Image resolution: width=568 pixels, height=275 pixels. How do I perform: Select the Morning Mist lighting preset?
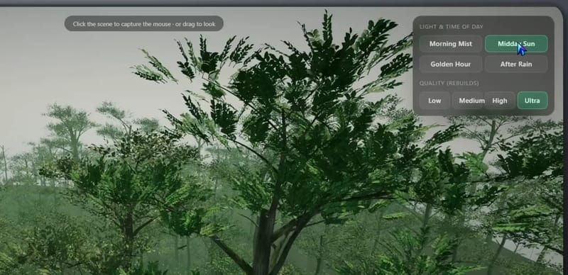pyautogui.click(x=451, y=44)
